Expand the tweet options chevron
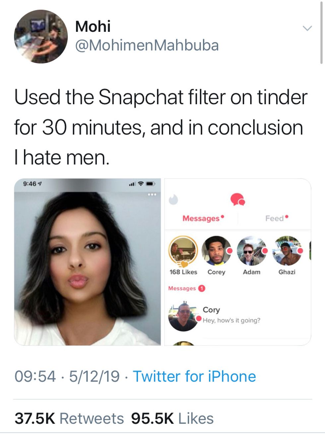The height and width of the screenshot is (435, 325). (x=307, y=29)
